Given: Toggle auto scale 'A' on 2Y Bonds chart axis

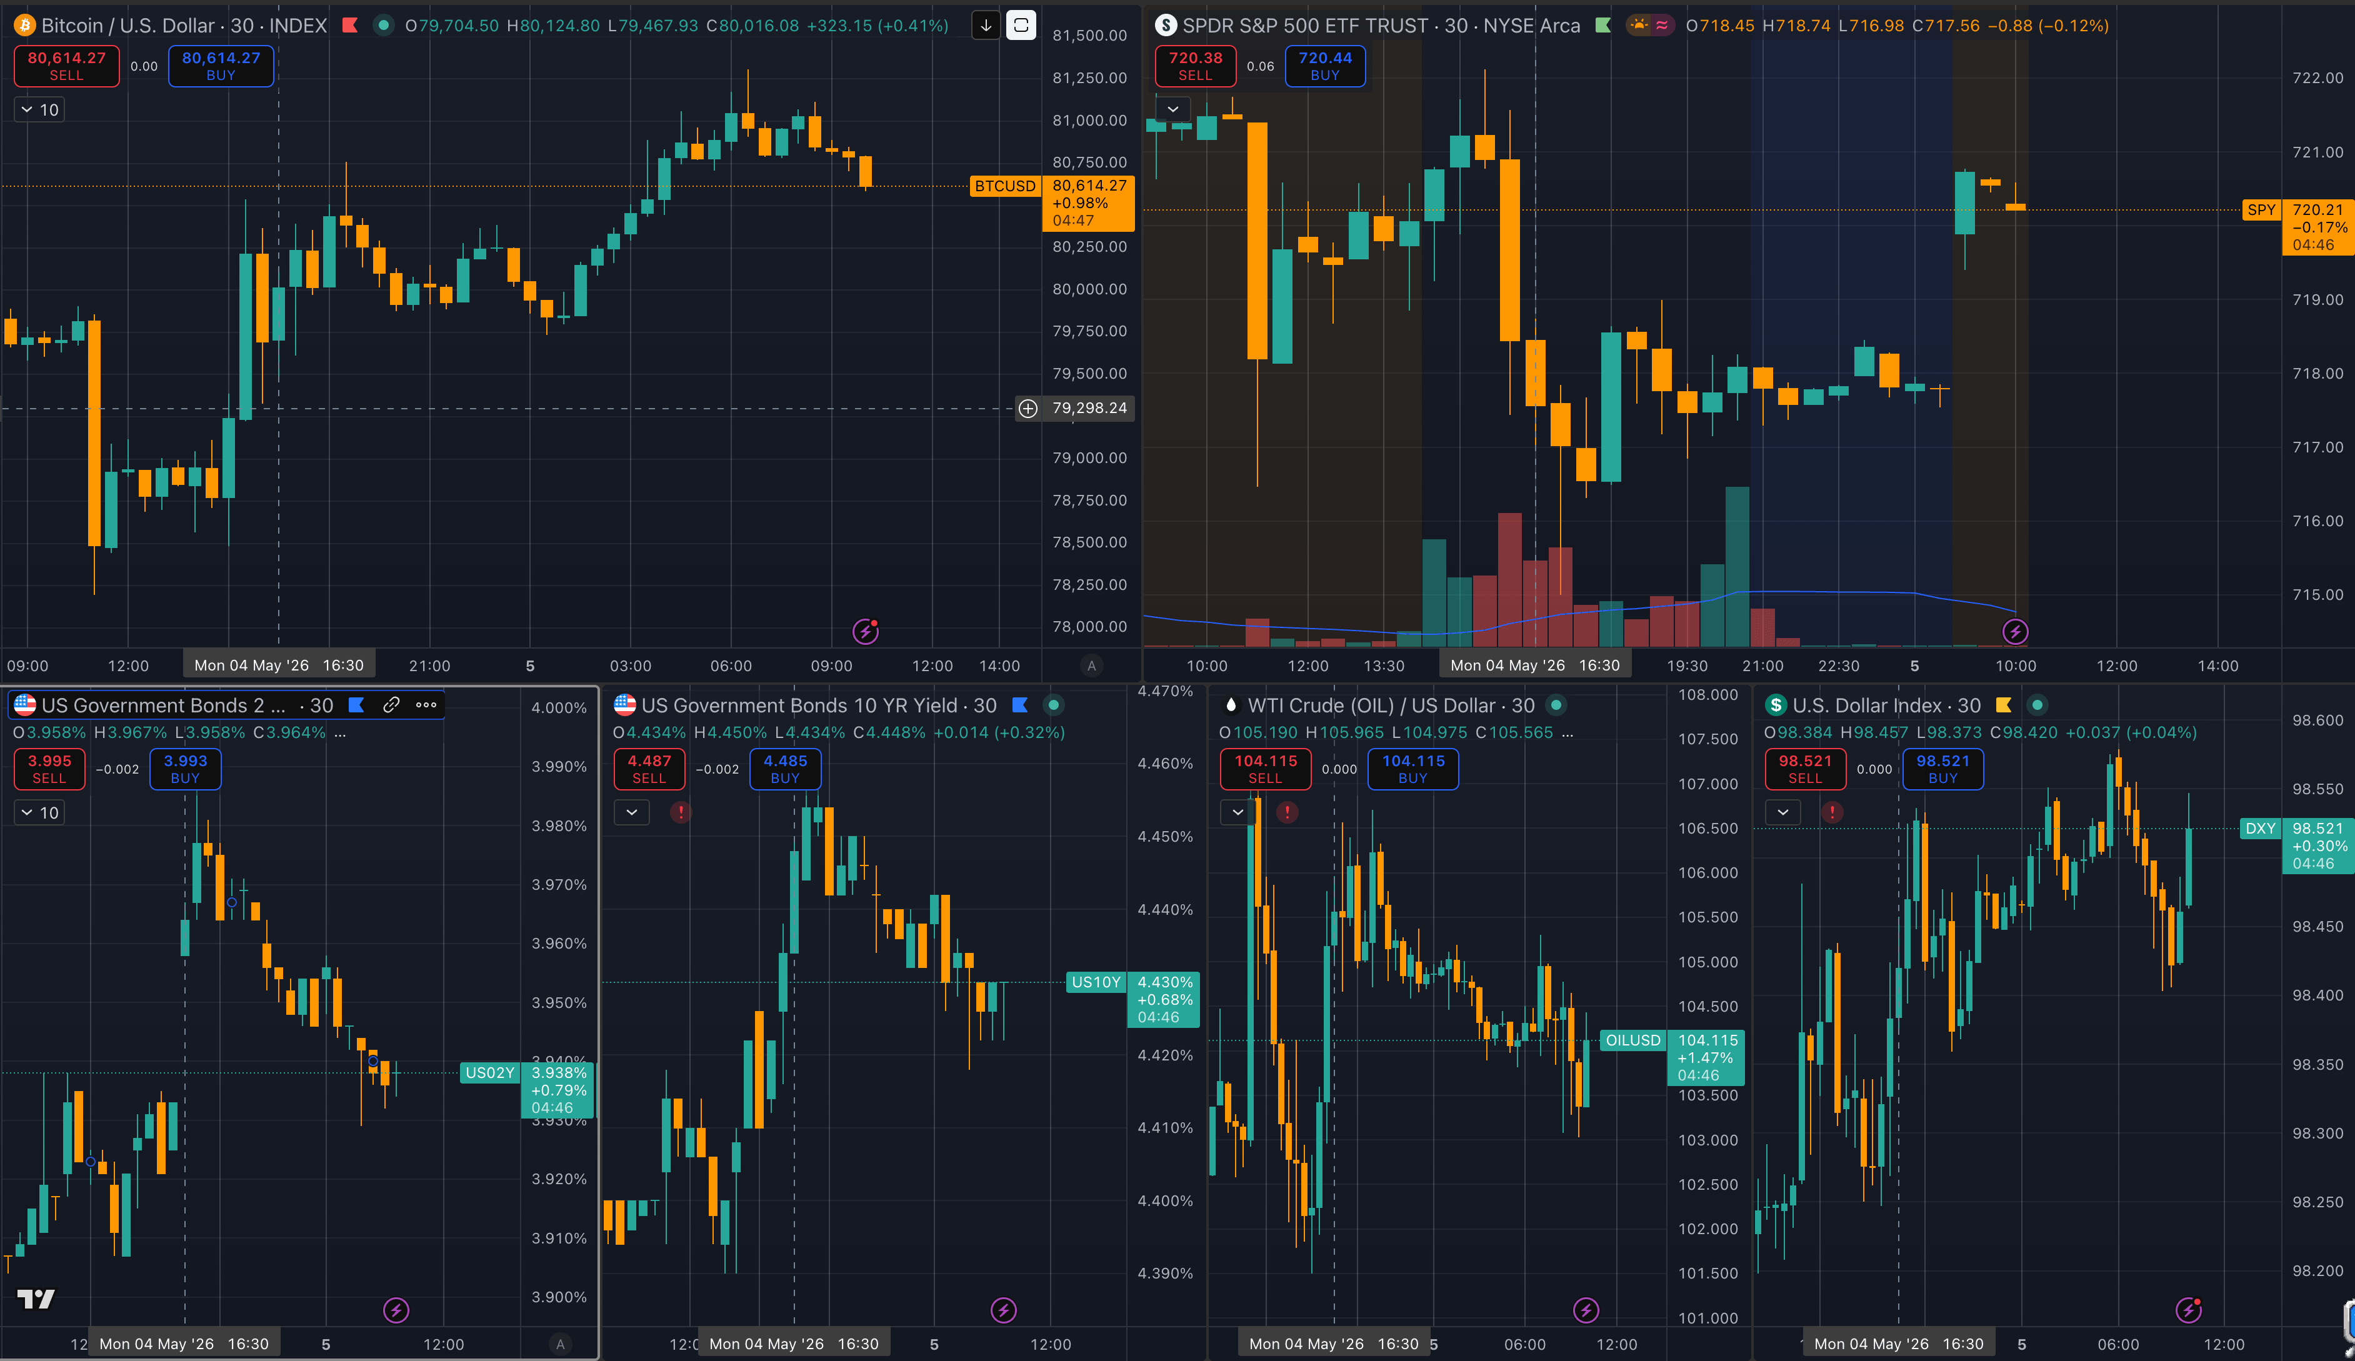Looking at the screenshot, I should [561, 1344].
